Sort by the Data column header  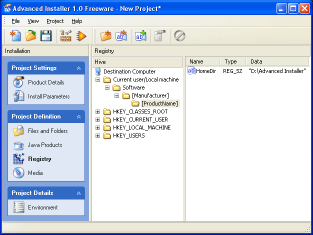click(277, 61)
